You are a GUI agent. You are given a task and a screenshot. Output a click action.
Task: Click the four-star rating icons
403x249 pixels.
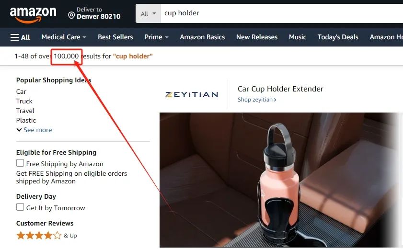click(39, 235)
